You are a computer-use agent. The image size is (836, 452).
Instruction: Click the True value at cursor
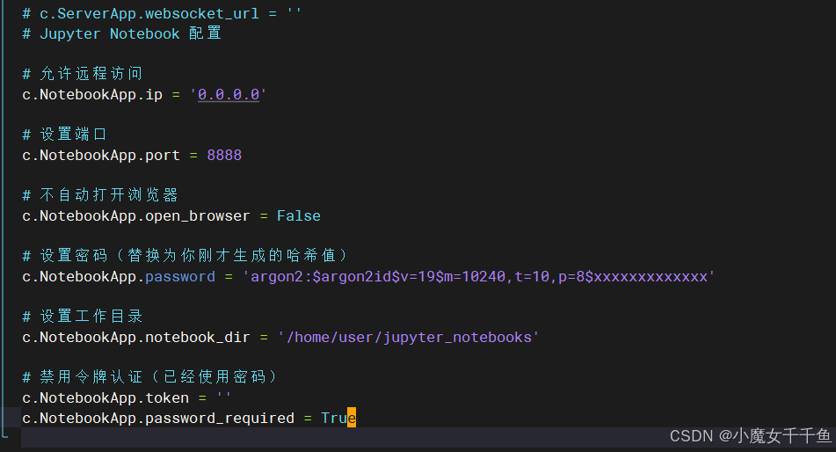point(338,419)
